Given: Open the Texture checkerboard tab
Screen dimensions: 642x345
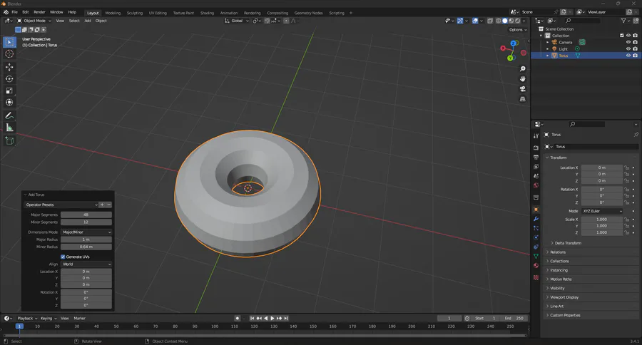Looking at the screenshot, I should pos(536,277).
